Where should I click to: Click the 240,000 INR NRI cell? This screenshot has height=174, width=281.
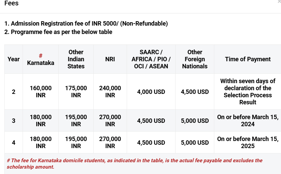point(110,92)
